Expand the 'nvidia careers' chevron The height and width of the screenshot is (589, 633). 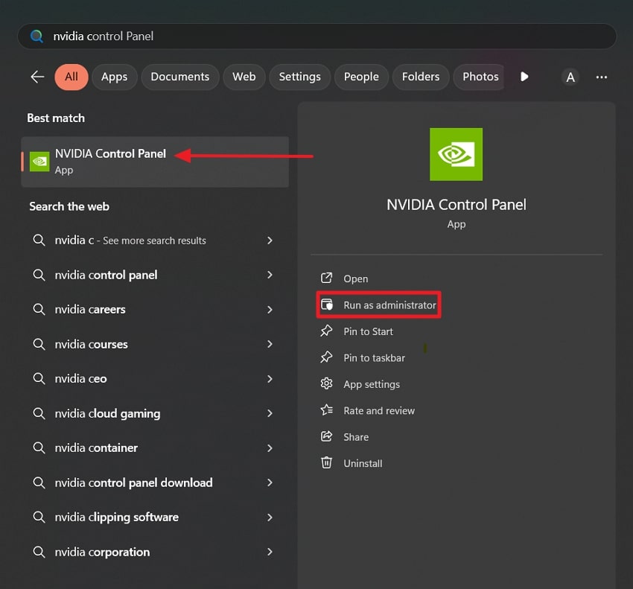click(270, 310)
